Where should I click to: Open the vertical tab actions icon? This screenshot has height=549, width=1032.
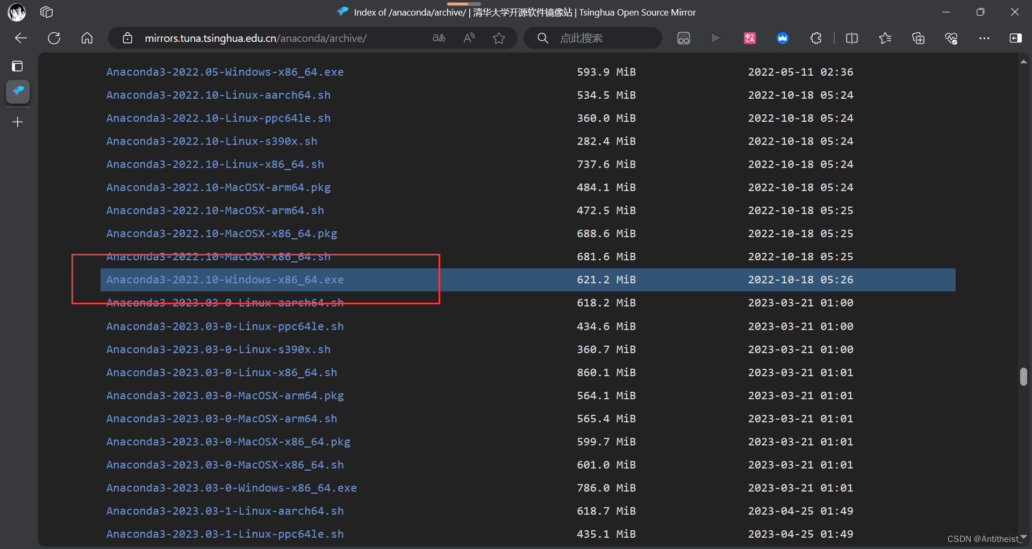[17, 66]
